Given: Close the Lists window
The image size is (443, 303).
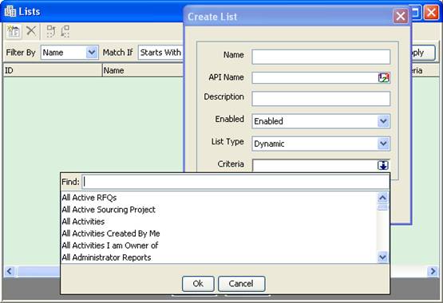Looking at the screenshot, I should pos(432,13).
